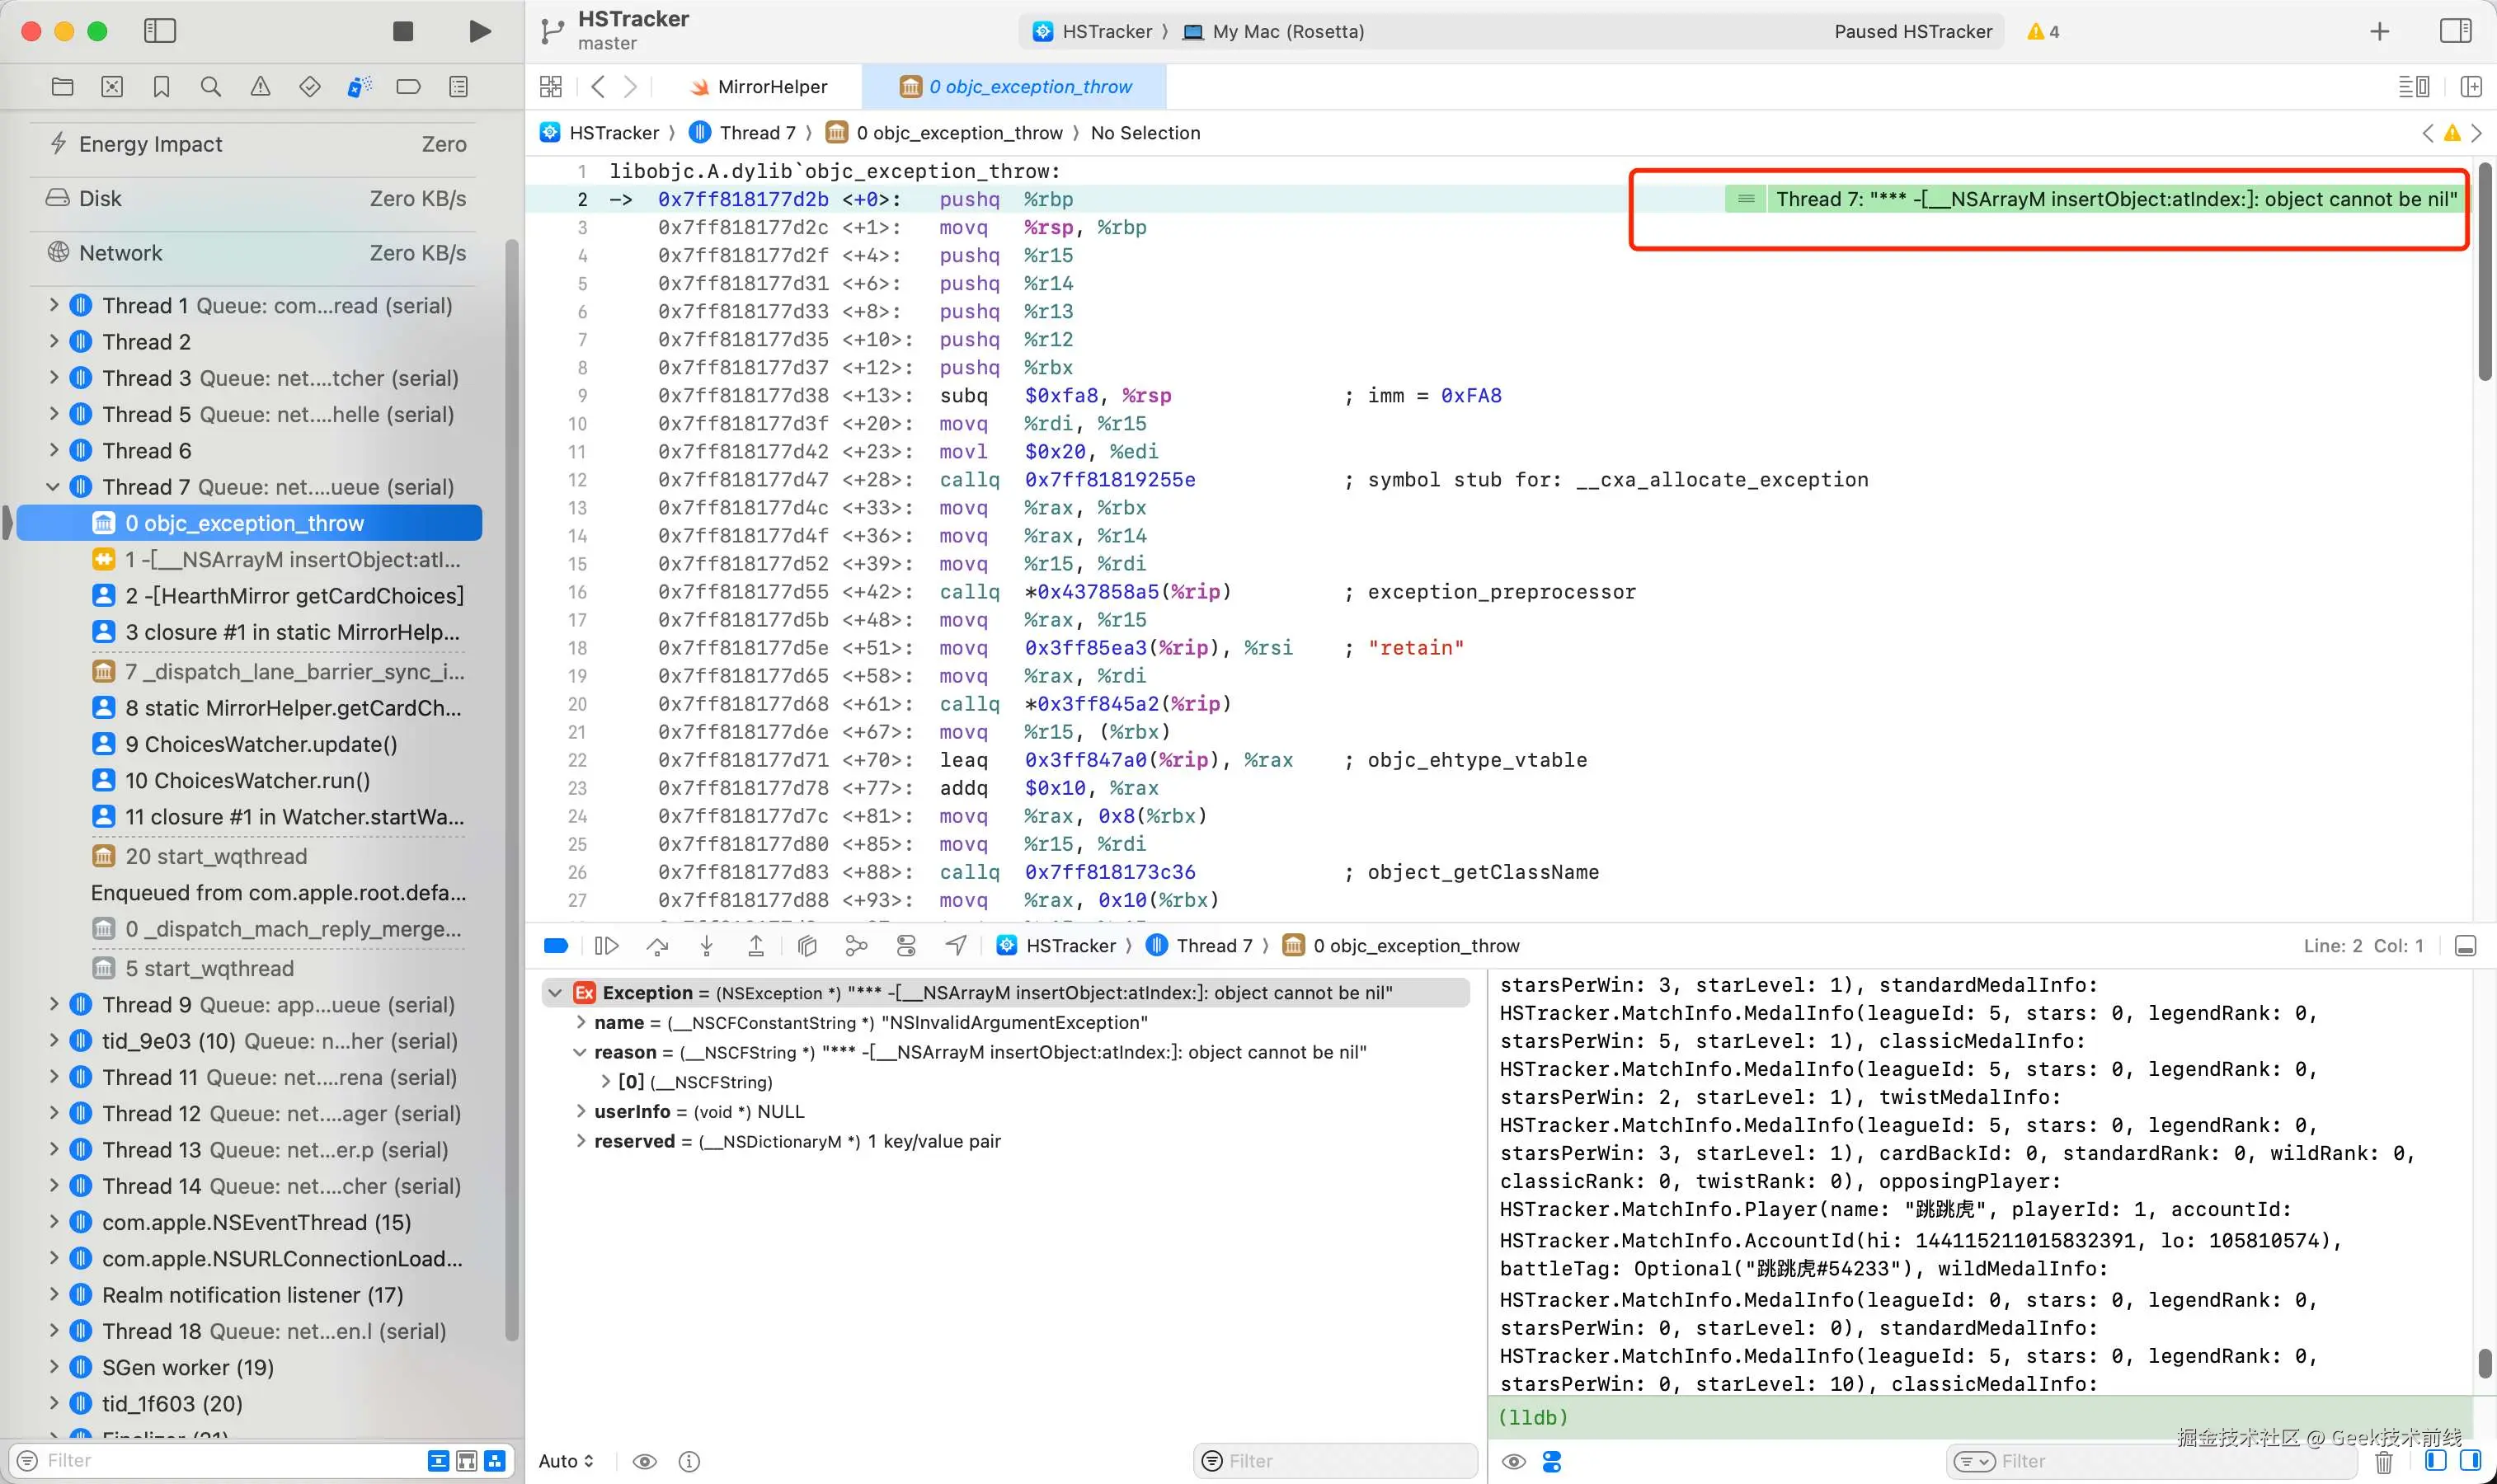The width and height of the screenshot is (2497, 1484).
Task: Click the Step Out debug button
Action: coord(756,946)
